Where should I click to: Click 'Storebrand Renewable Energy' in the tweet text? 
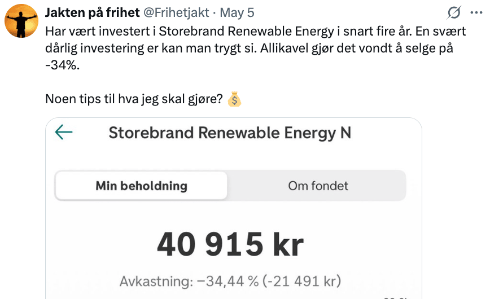click(x=246, y=31)
